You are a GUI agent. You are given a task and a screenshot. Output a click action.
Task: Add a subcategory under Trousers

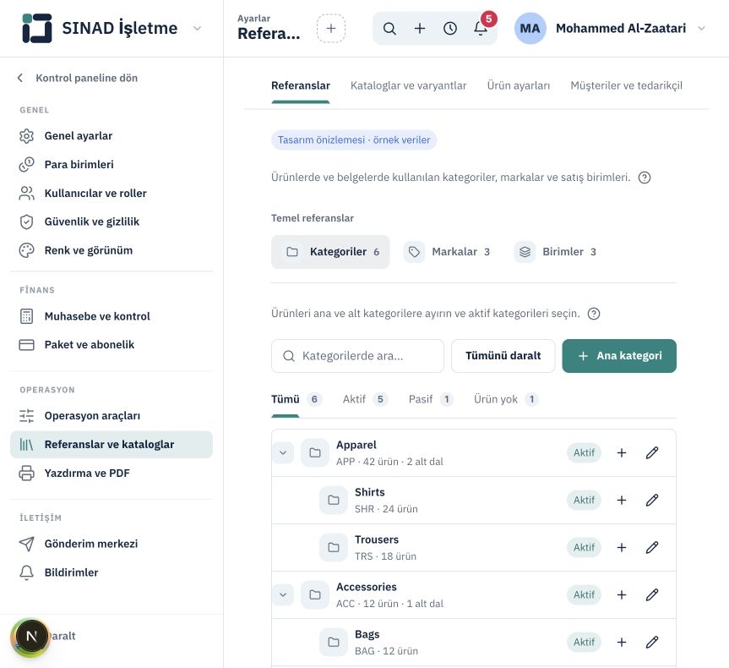tap(622, 547)
